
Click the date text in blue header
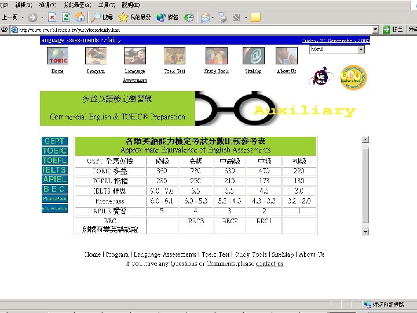pos(336,41)
